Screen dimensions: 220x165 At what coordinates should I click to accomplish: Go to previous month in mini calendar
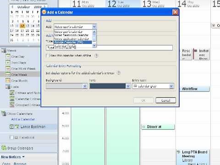click(12, 7)
